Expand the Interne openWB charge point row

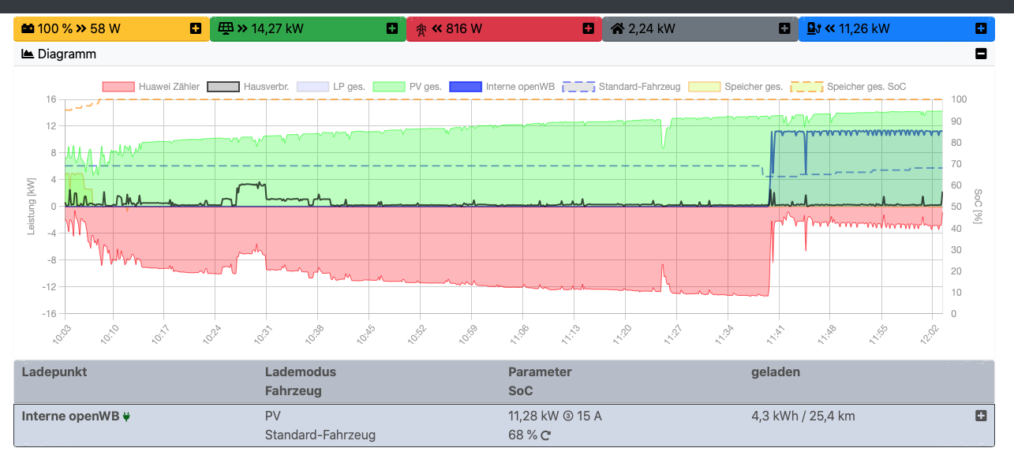click(x=981, y=416)
